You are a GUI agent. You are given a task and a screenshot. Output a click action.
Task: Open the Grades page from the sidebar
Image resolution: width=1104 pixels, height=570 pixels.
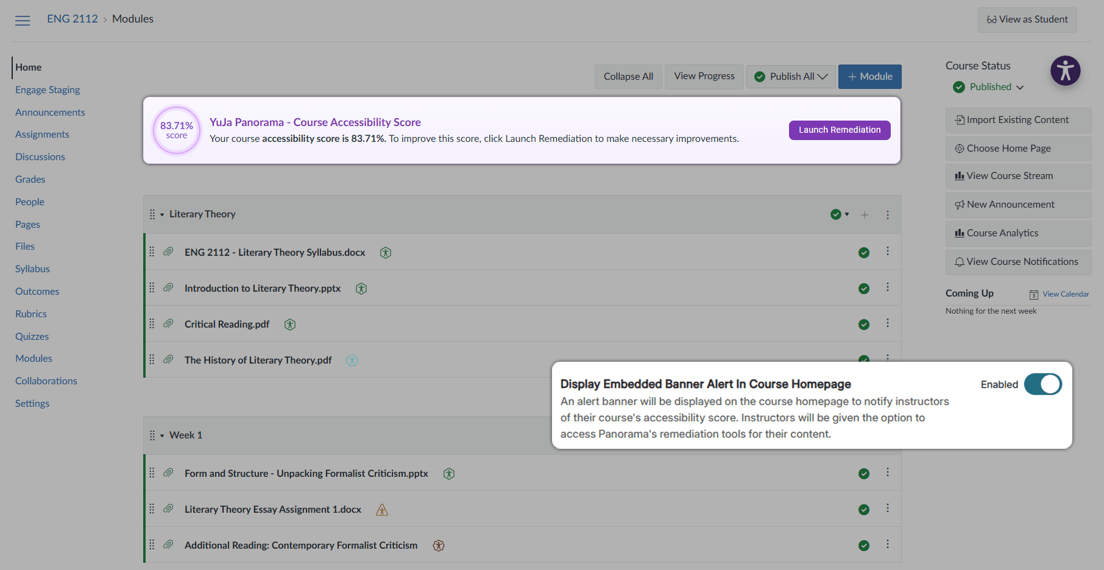click(30, 179)
